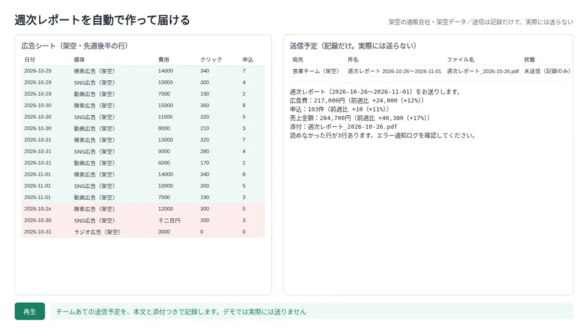This screenshot has width=588, height=331.
Task: Select the cost cell 11000
Action: pos(165,117)
